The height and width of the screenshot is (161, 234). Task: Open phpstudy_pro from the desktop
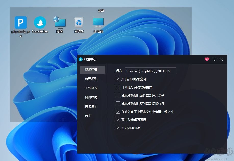20,22
